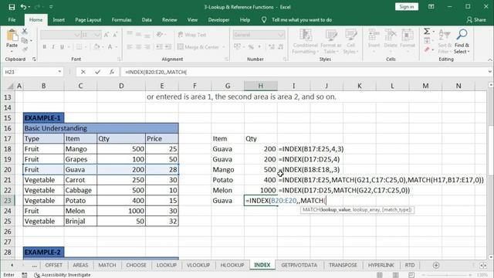Click the Tell me lightbulb icon

tap(264, 20)
